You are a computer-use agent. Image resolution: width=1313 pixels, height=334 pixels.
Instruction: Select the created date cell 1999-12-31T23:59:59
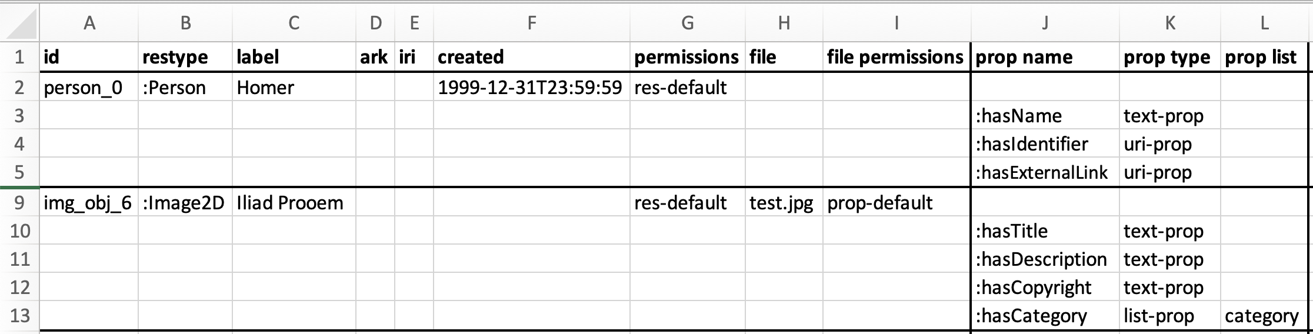point(531,88)
